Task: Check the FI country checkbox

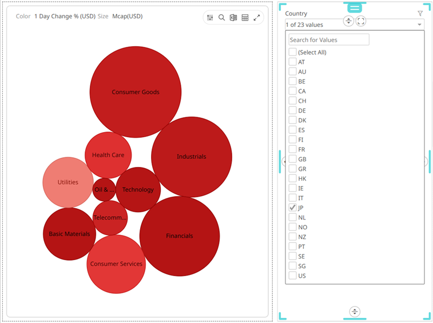Action: pyautogui.click(x=292, y=139)
